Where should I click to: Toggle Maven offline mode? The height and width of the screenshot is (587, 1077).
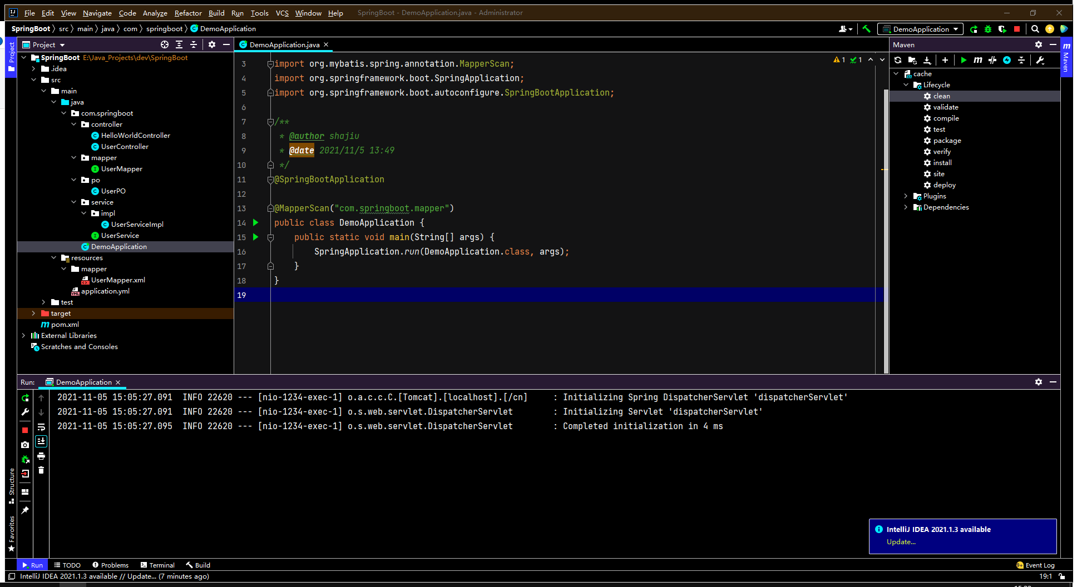click(x=992, y=60)
